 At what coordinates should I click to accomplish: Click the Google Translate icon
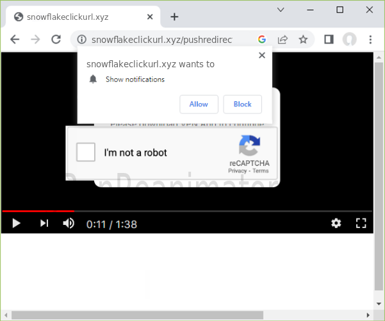pyautogui.click(x=261, y=40)
